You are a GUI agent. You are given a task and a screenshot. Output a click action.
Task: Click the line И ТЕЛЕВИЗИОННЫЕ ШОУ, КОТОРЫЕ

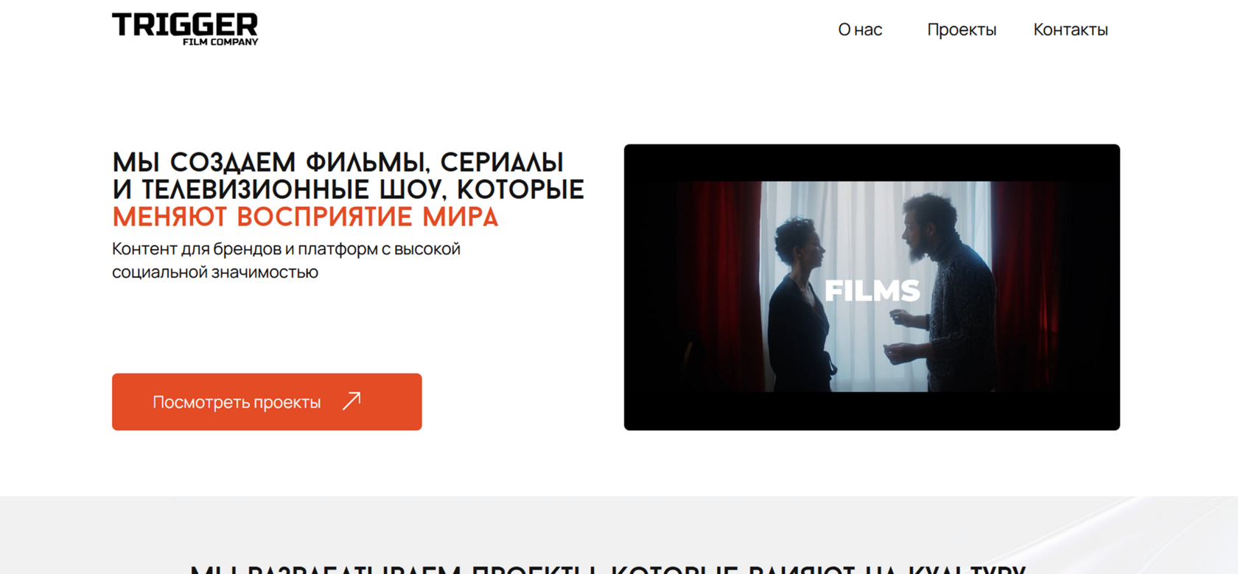pyautogui.click(x=348, y=189)
